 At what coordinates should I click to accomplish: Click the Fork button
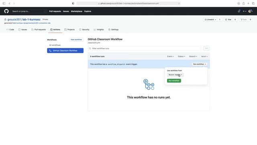(244, 20)
